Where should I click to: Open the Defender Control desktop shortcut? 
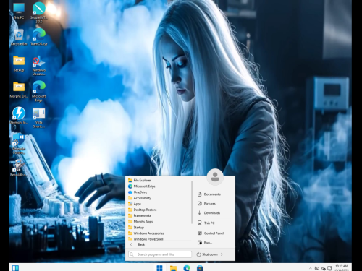pos(19,145)
